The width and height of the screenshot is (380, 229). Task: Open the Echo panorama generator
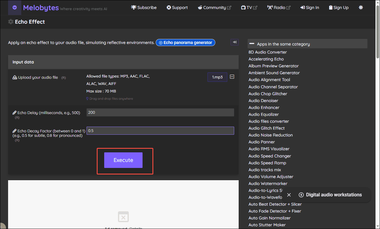point(185,43)
